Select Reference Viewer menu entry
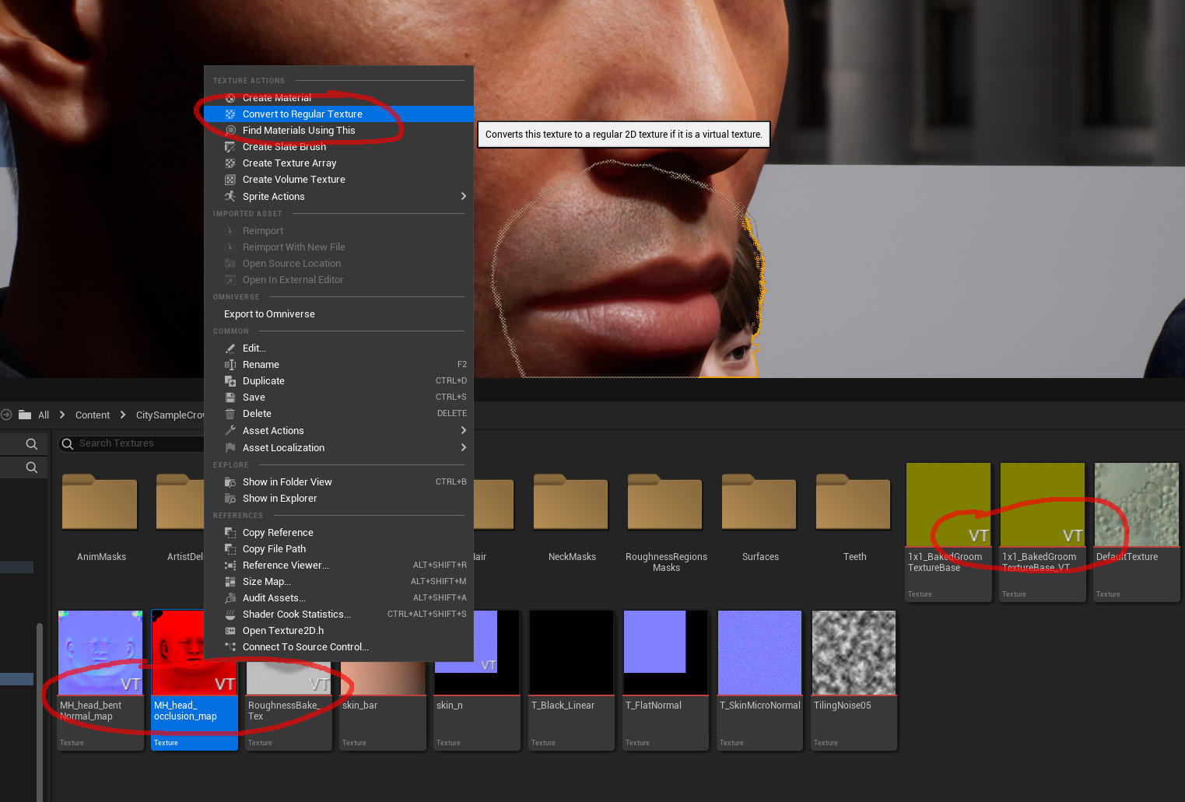Image resolution: width=1185 pixels, height=802 pixels. 338,566
